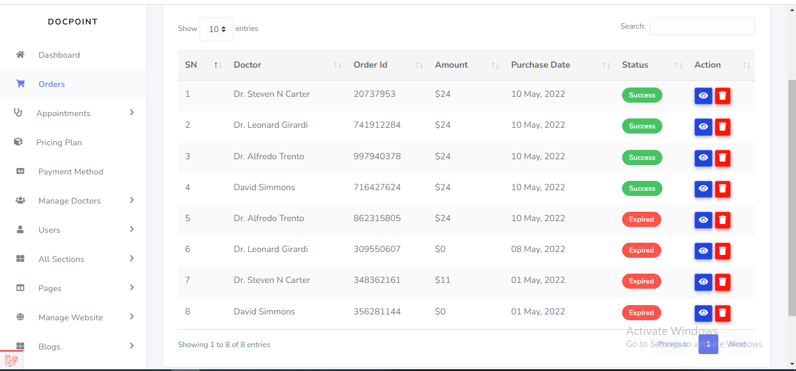Sort table by Purchase Date column

[x=540, y=65]
